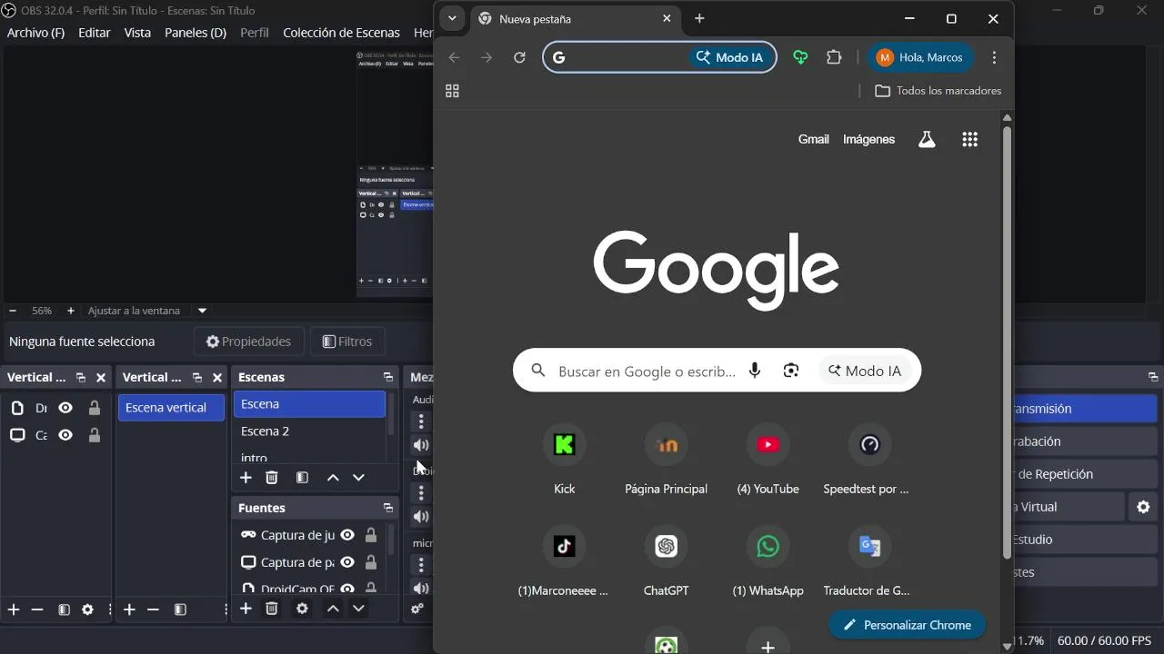Open options menu for second mixer channel

[421, 492]
